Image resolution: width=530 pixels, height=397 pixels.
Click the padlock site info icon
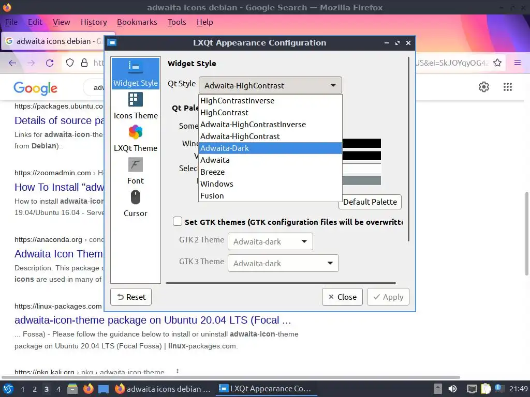[x=84, y=63]
